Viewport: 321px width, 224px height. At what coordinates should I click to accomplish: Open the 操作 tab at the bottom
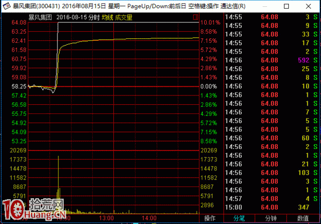click(x=210, y=219)
